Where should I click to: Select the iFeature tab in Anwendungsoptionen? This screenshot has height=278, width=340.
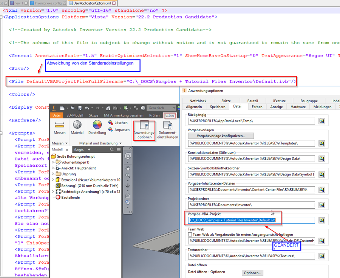tap(279, 101)
